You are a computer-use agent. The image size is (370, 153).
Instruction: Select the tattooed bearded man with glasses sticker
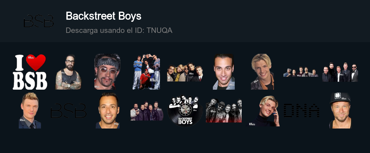click(x=68, y=72)
